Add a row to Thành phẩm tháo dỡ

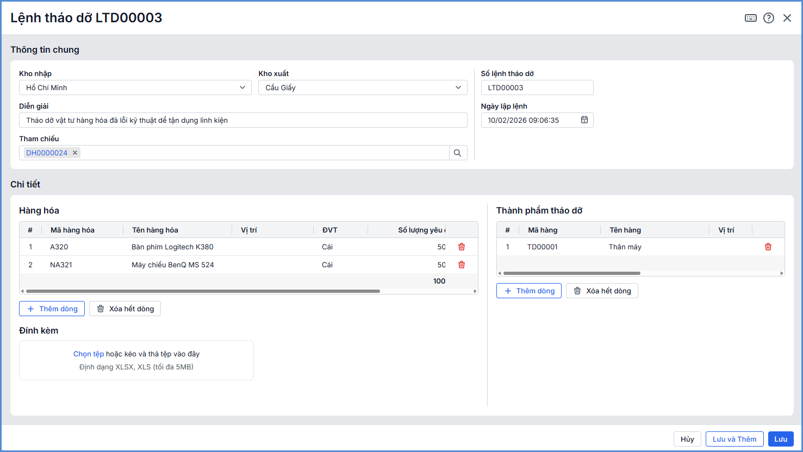click(529, 291)
